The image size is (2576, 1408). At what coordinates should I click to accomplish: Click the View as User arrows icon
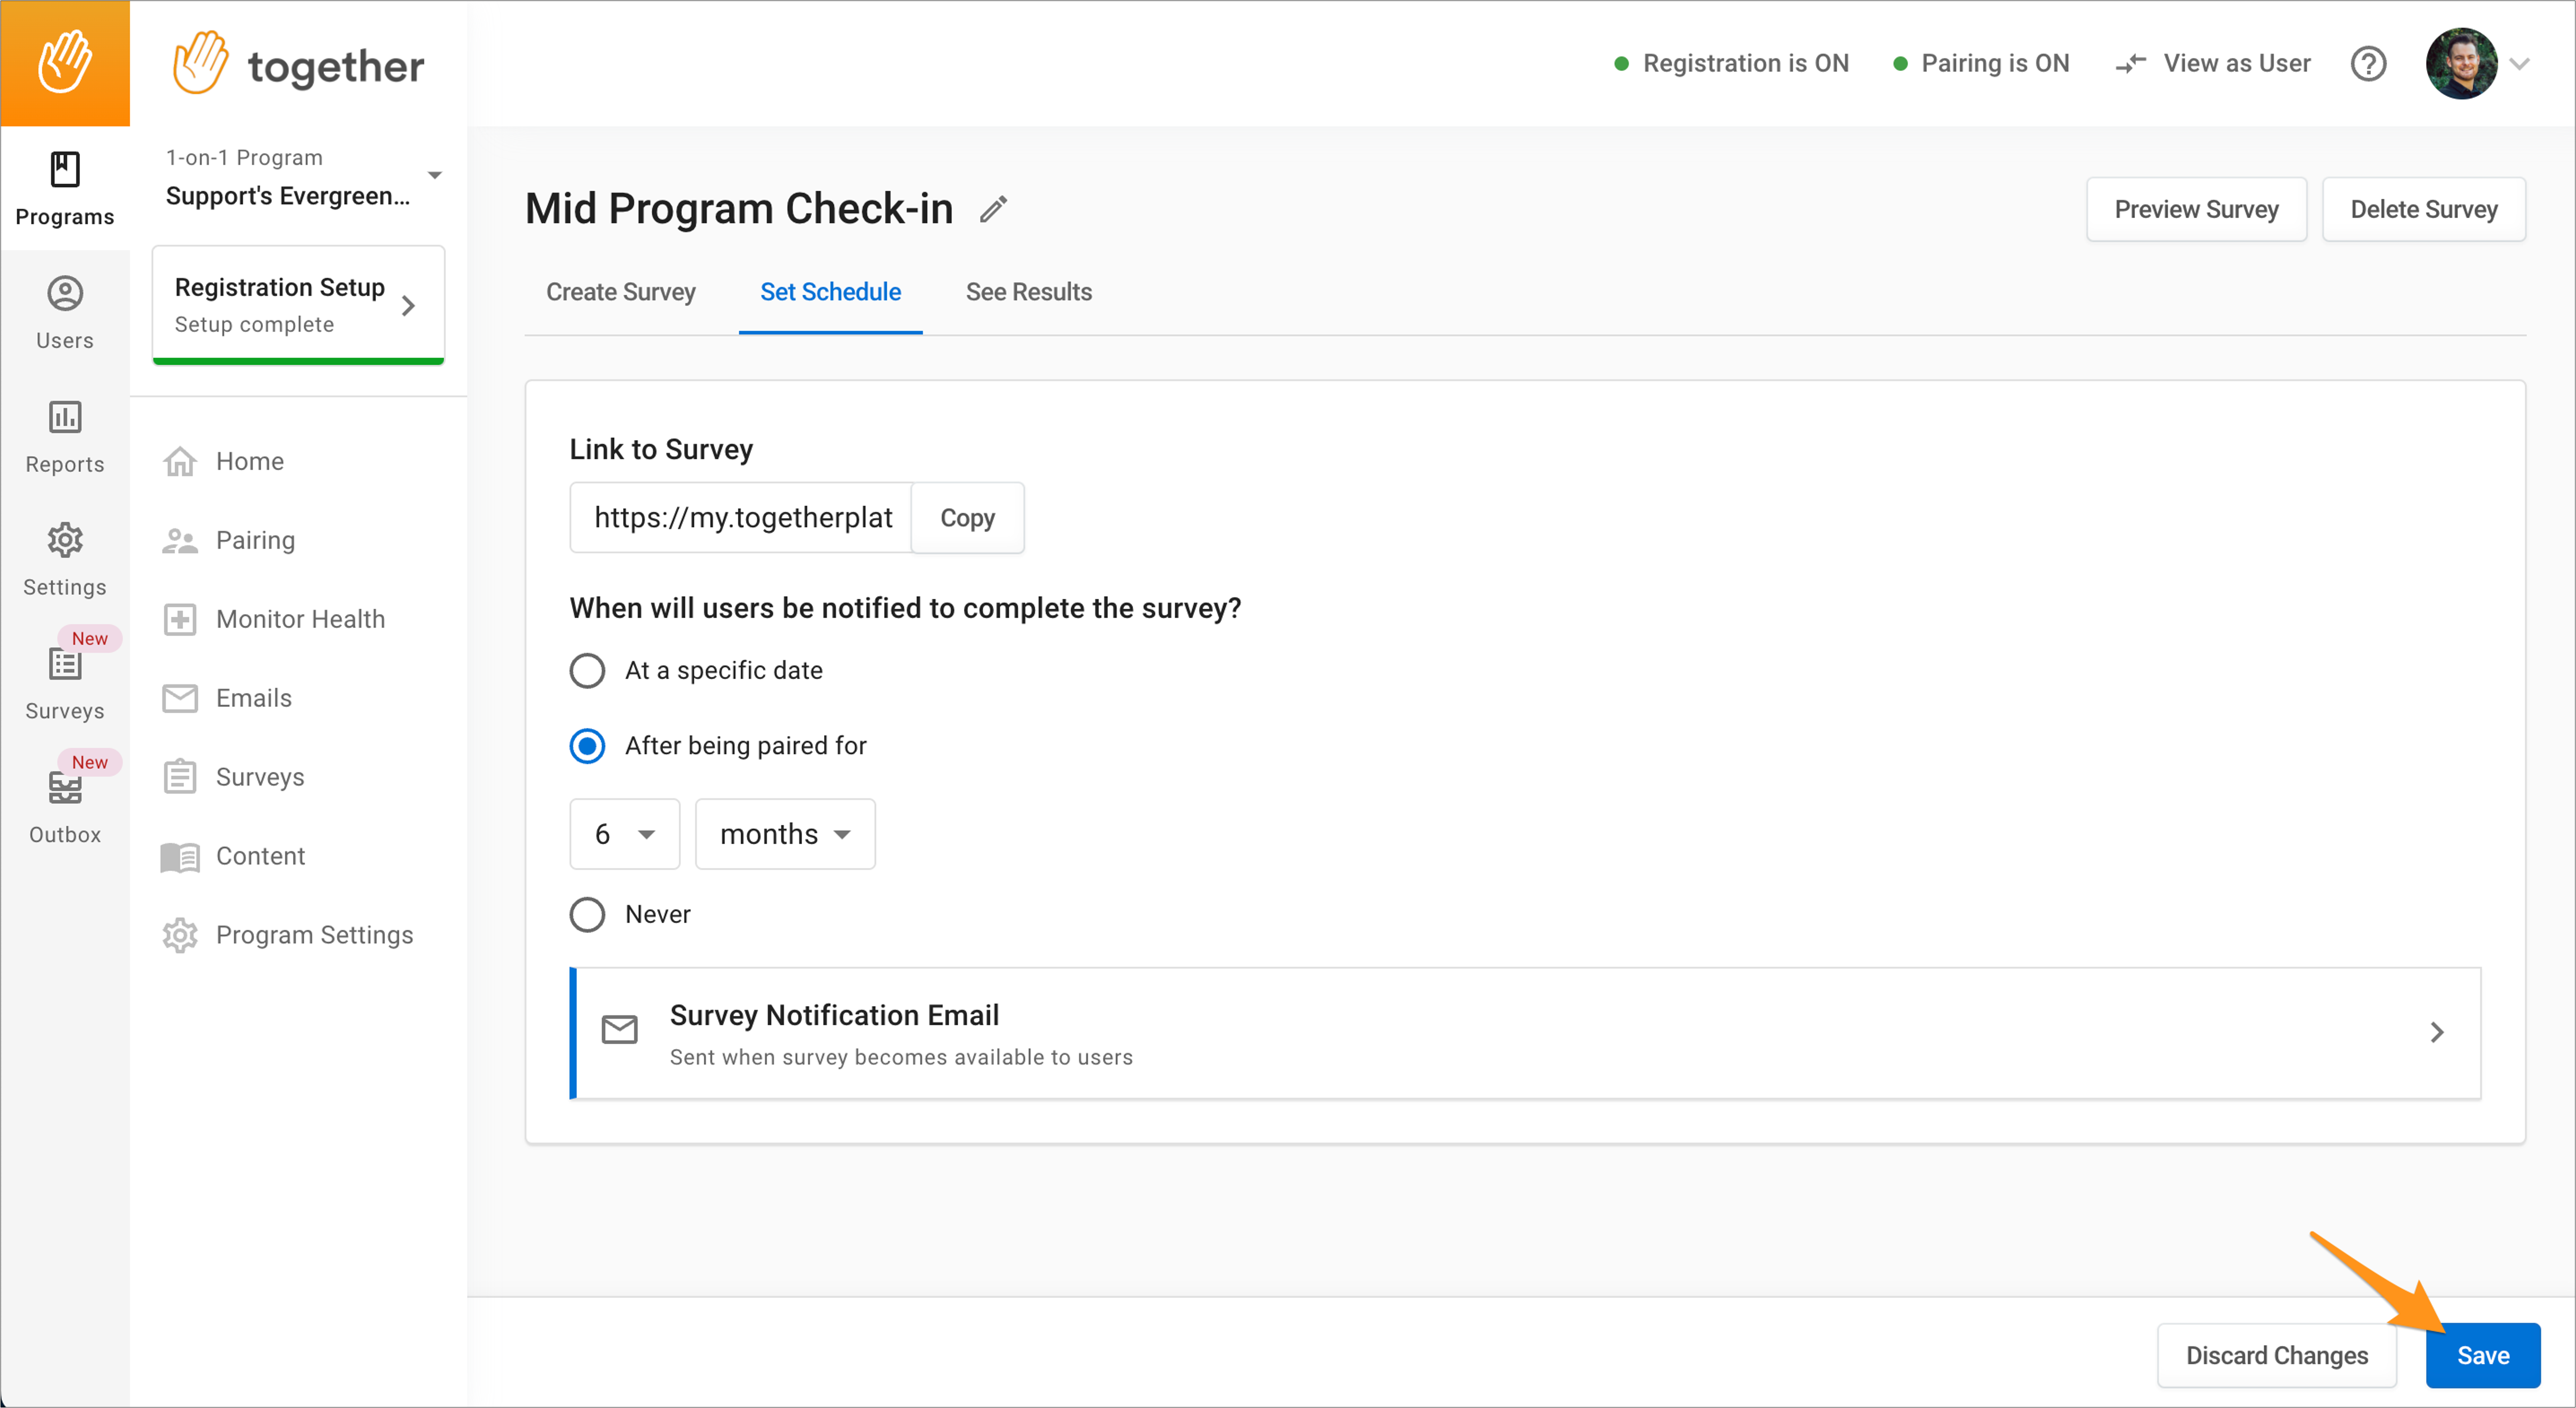pyautogui.click(x=2131, y=63)
